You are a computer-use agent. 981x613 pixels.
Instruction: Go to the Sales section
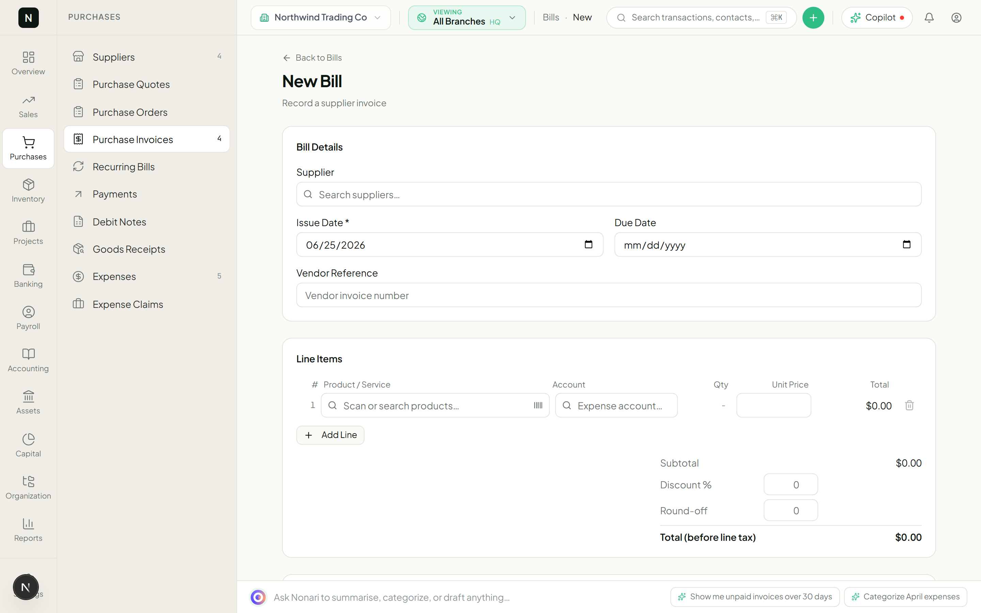coord(28,106)
